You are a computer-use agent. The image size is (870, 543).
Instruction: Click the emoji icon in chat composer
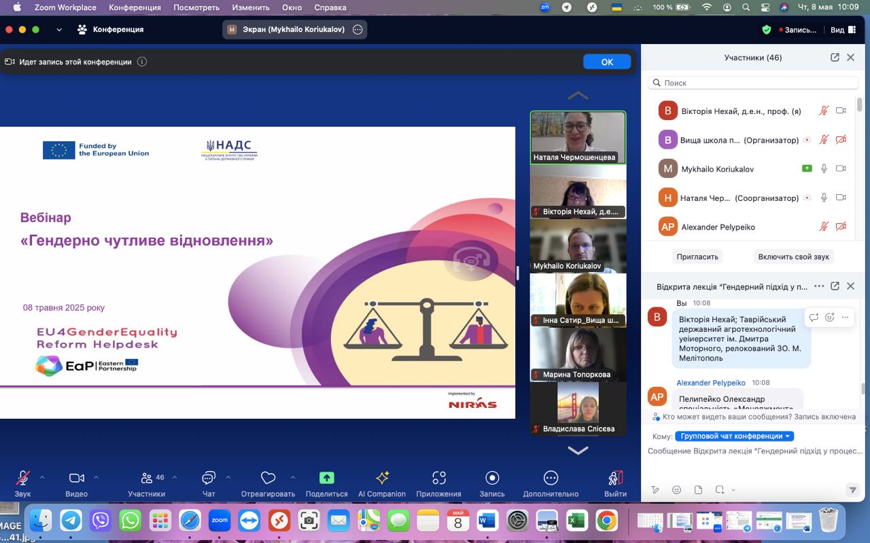[676, 490]
